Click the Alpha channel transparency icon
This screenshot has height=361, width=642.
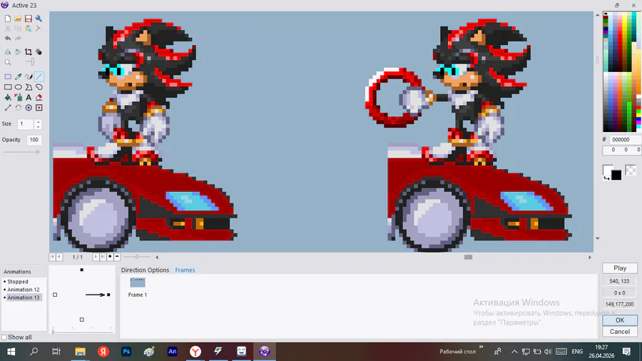[x=39, y=52]
